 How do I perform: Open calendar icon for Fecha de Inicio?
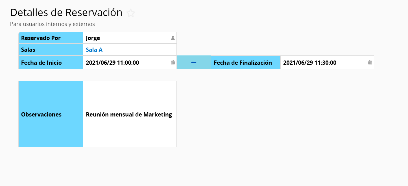click(173, 62)
